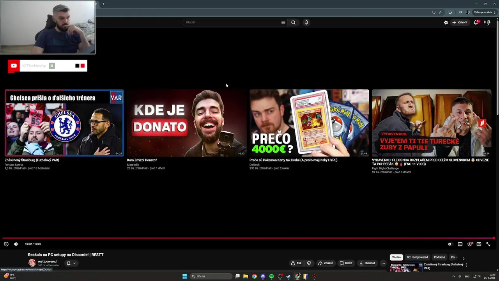Click the Duklock channel name
The width and height of the screenshot is (499, 281).
tap(255, 165)
